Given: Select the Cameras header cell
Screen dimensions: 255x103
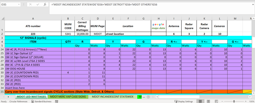Looking at the screenshot, I should 220,26.
